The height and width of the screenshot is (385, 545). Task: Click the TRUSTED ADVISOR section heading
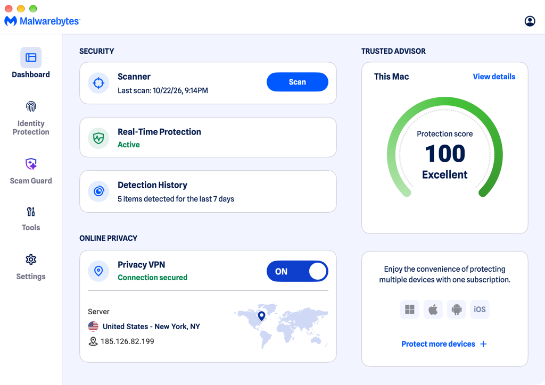tap(393, 51)
